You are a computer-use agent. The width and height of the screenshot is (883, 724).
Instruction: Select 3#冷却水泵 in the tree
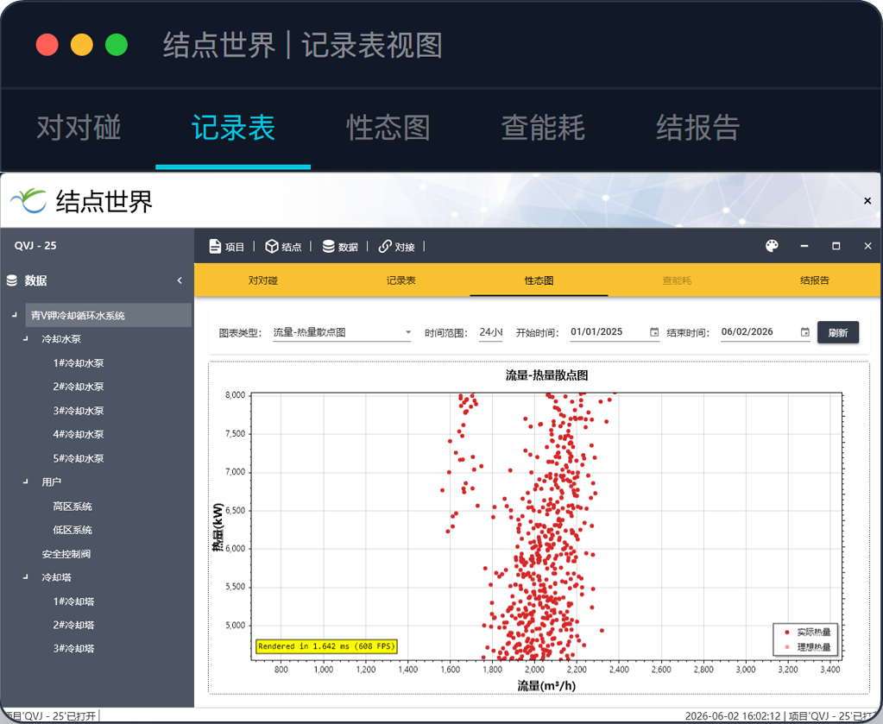pyautogui.click(x=79, y=411)
